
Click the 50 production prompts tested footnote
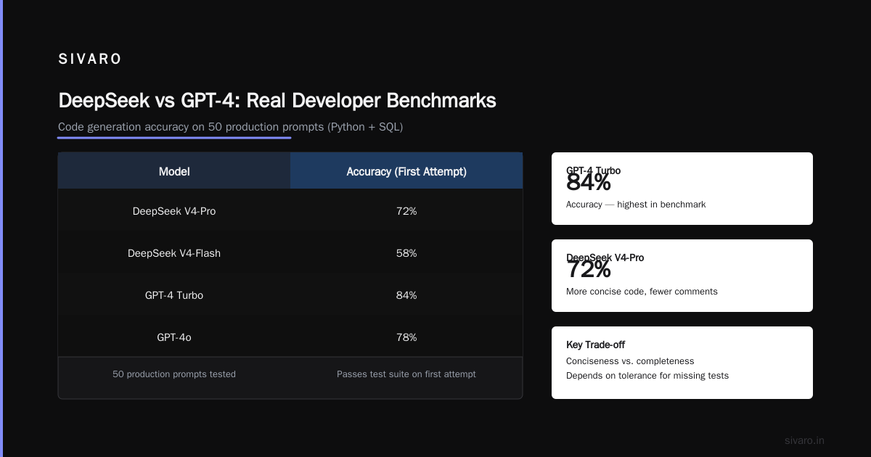(174, 374)
